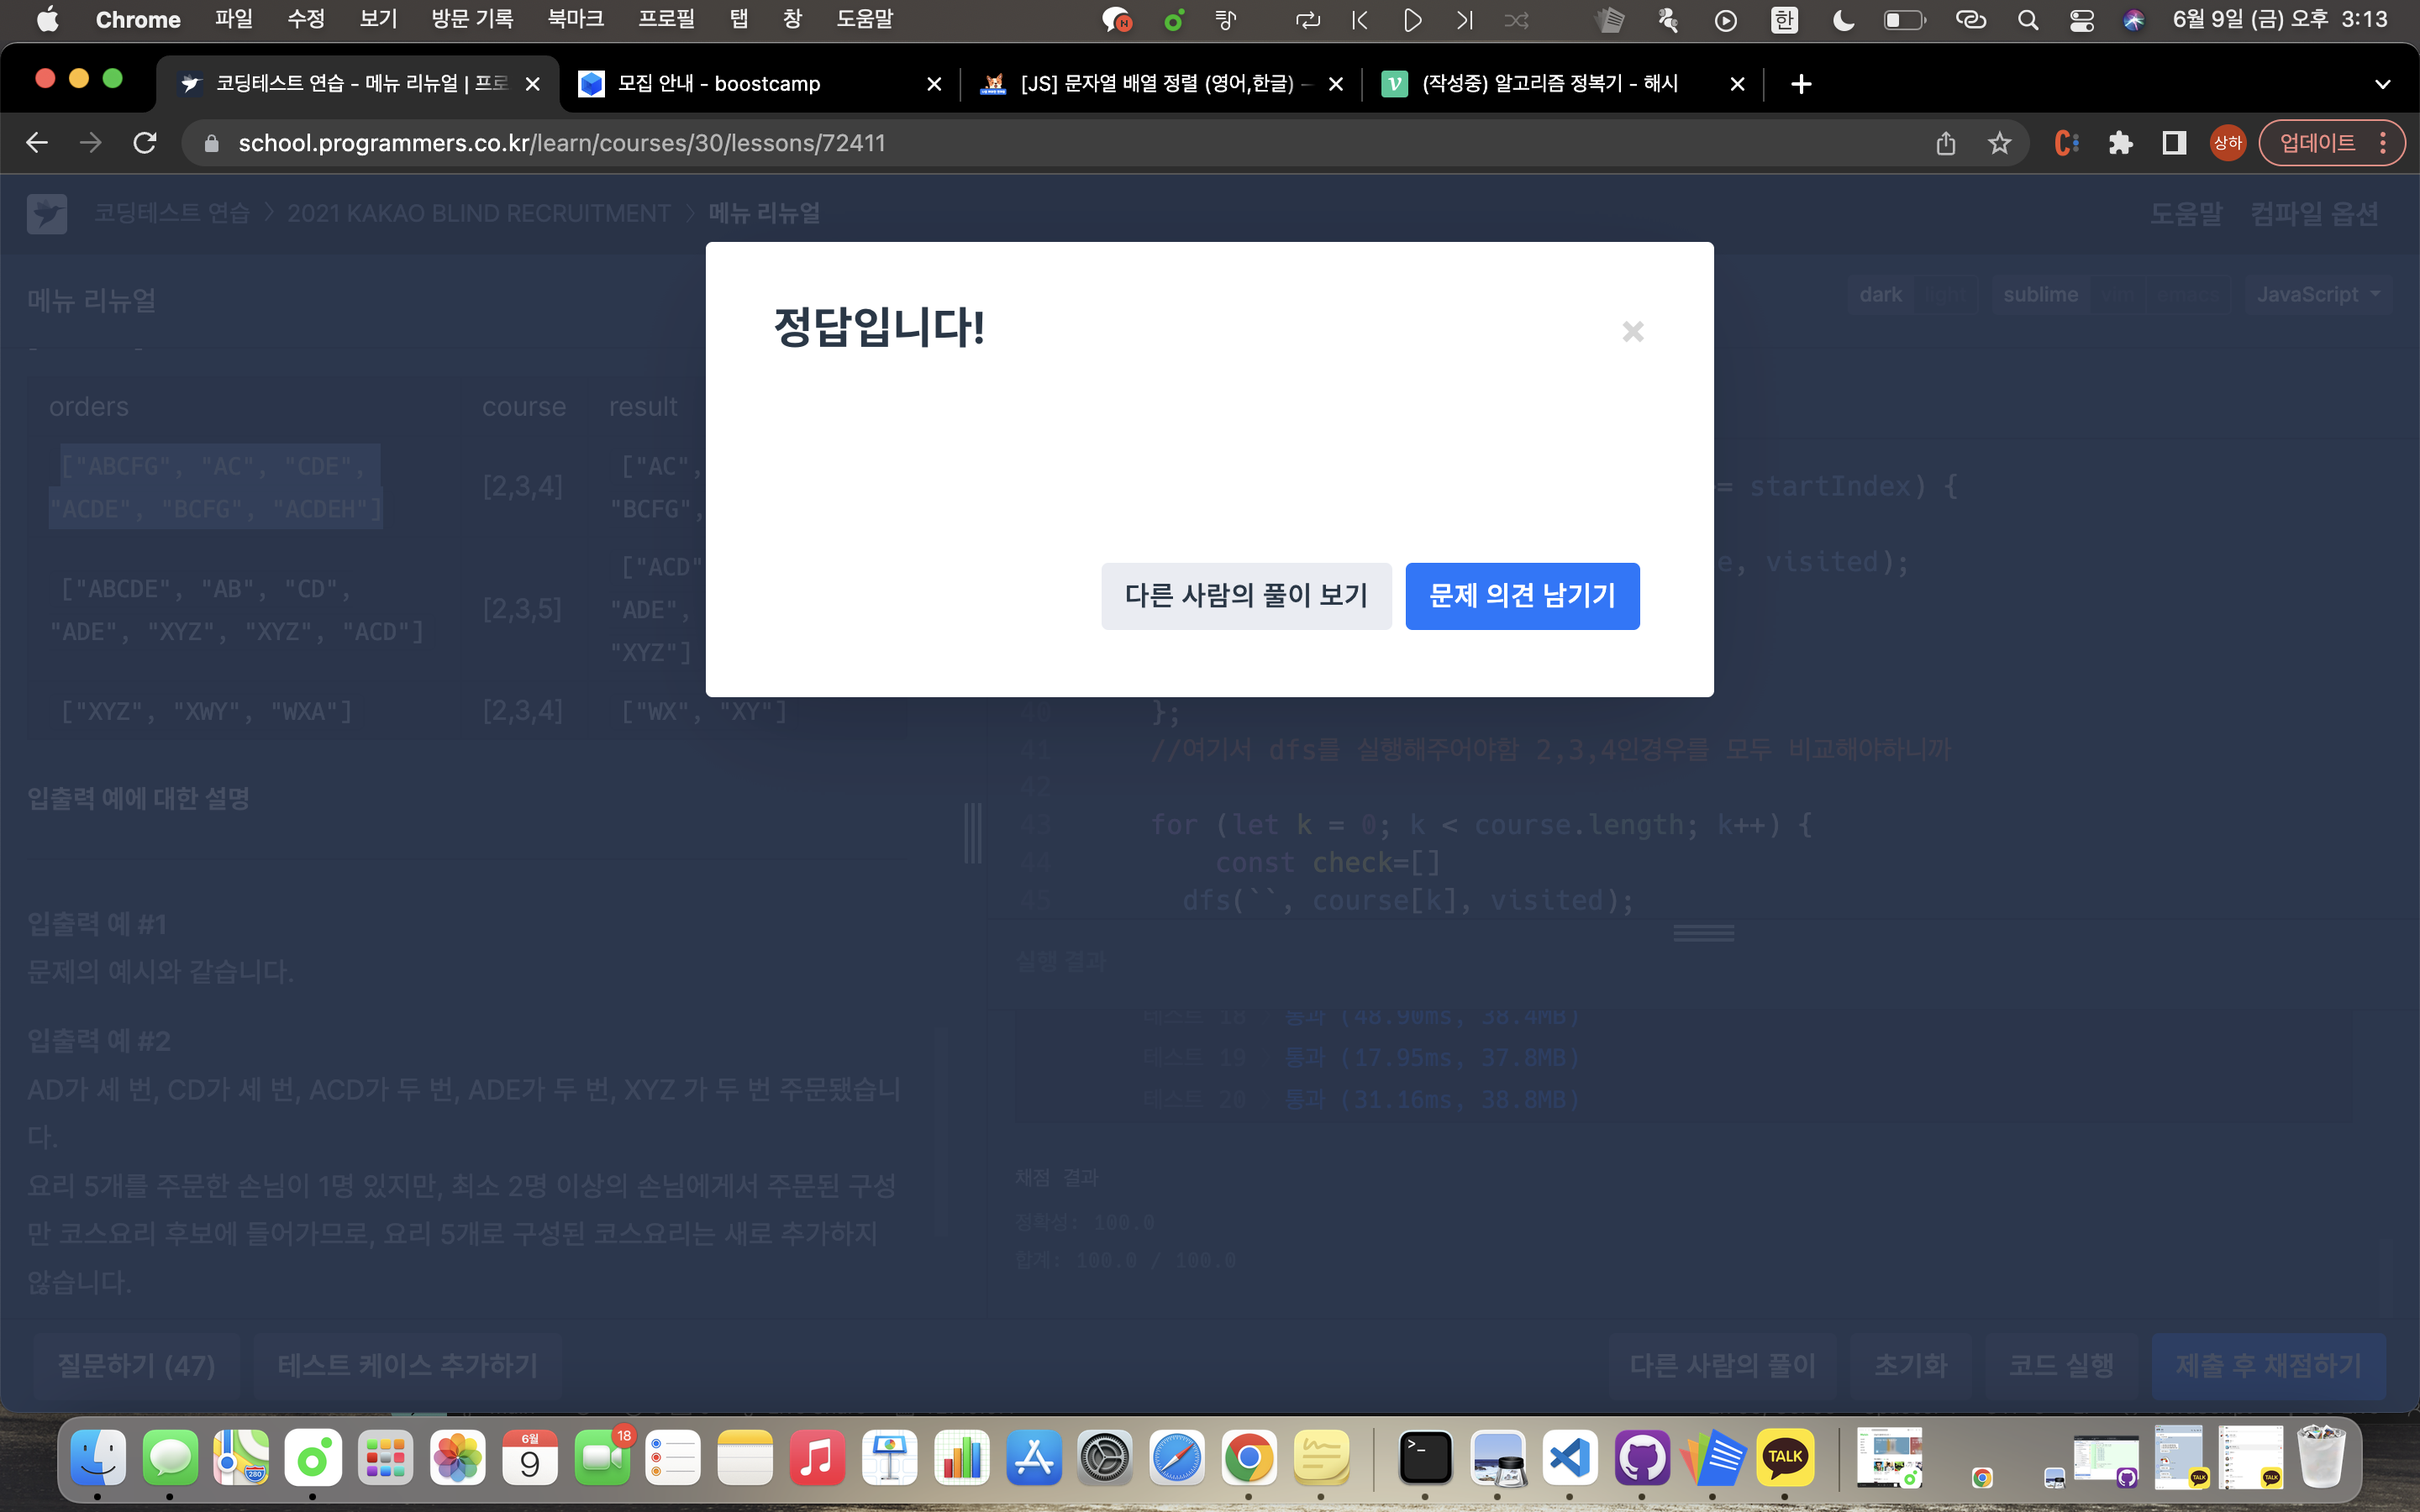Open Siri from the menu bar
Viewport: 2420px width, 1512px height.
[2133, 20]
